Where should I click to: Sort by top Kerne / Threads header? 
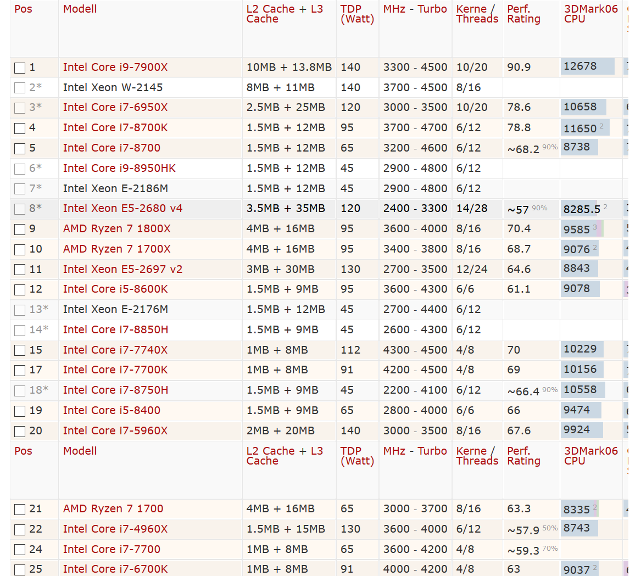coord(477,14)
